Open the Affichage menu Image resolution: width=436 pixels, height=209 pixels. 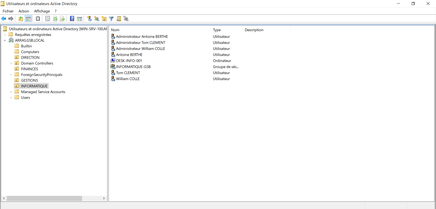(42, 11)
